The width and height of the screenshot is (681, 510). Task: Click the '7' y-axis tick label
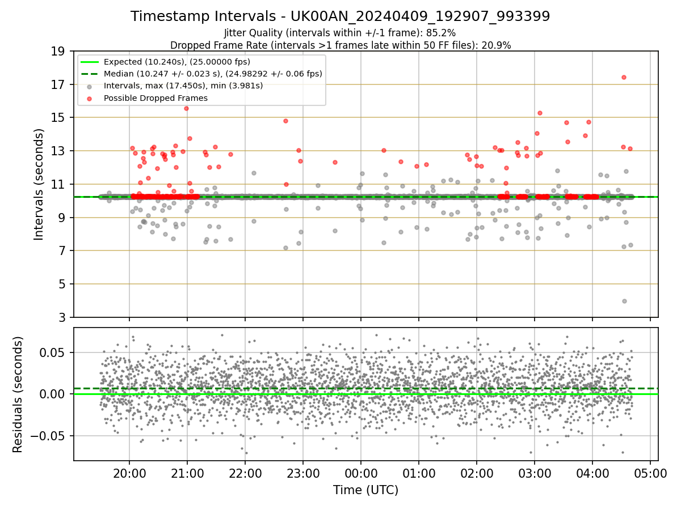[x=62, y=251]
